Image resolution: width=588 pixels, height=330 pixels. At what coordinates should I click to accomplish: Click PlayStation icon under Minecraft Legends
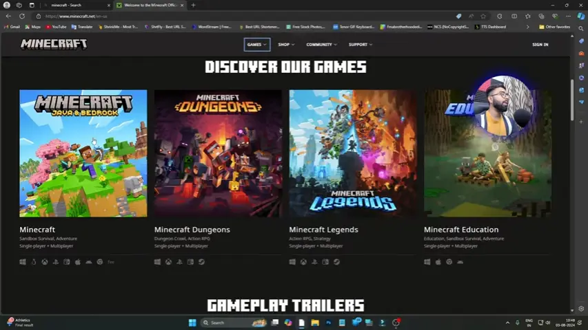pos(314,262)
